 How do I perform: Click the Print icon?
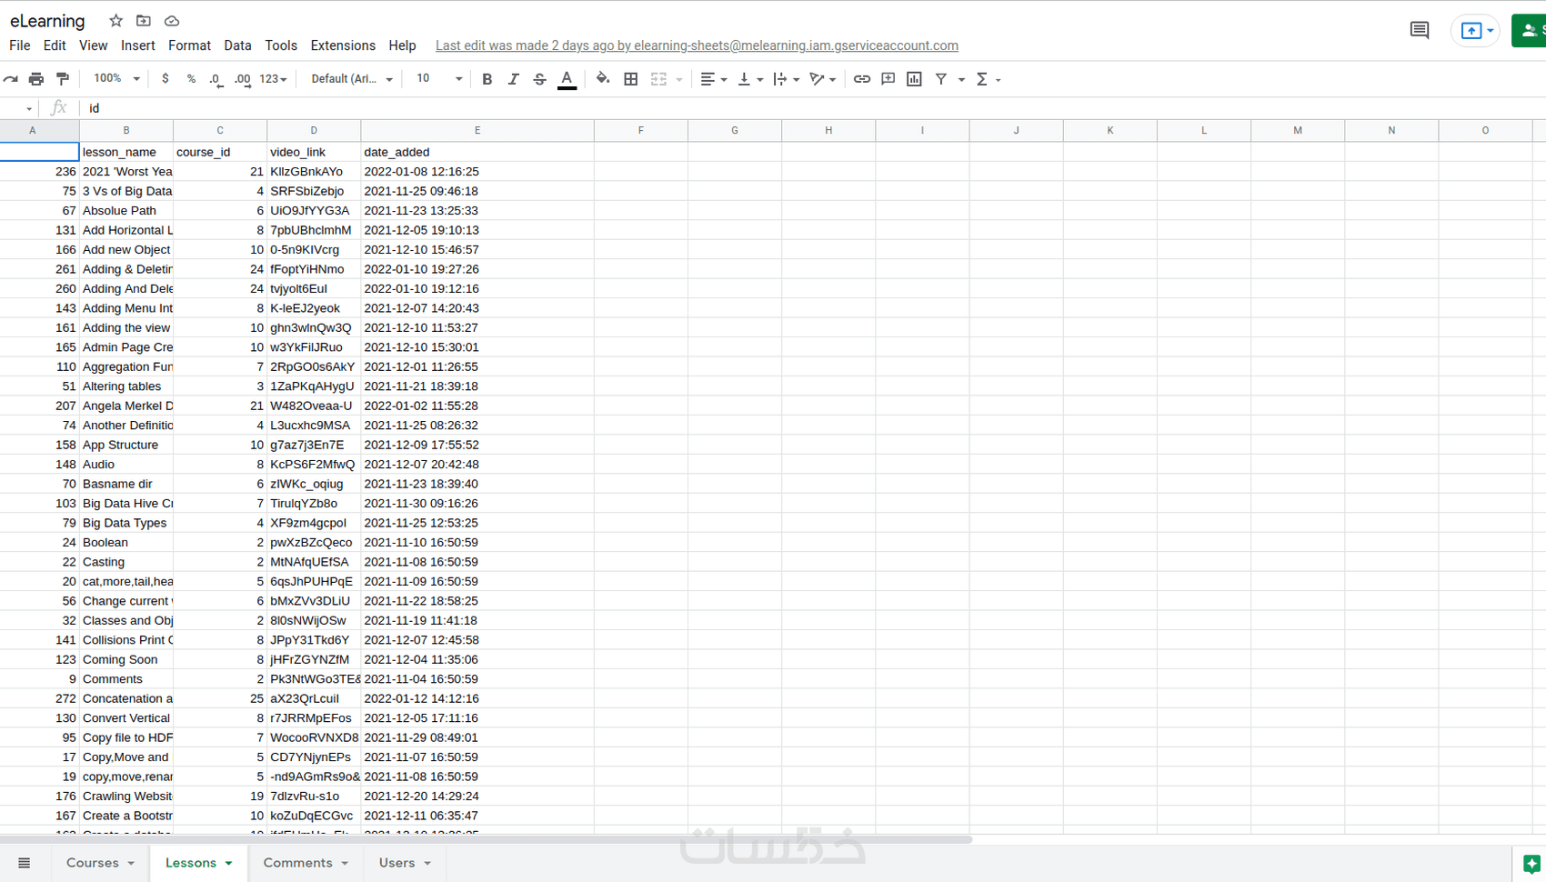tap(36, 79)
